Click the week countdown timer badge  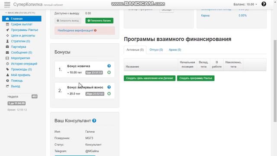click(x=16, y=103)
